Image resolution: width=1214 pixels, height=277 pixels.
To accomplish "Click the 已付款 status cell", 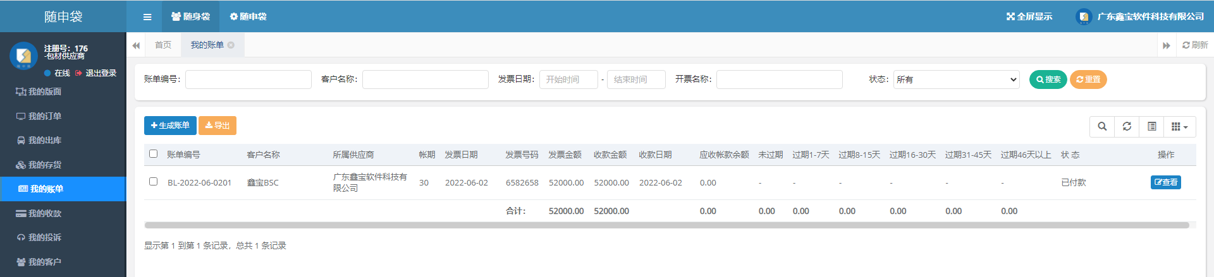I will point(1073,182).
